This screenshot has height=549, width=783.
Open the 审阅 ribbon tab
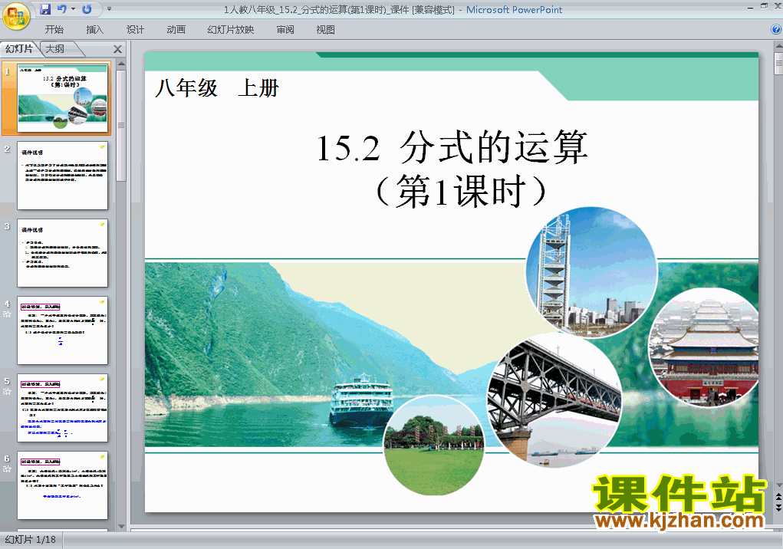[x=285, y=30]
